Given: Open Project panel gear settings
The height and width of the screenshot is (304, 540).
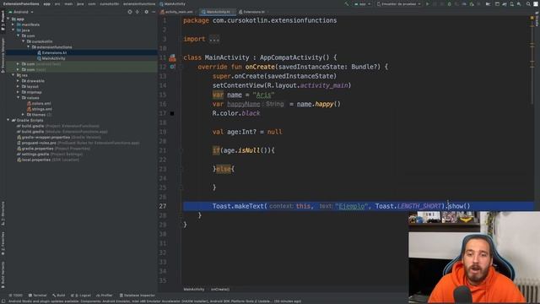Looking at the screenshot, I should tap(146, 12).
